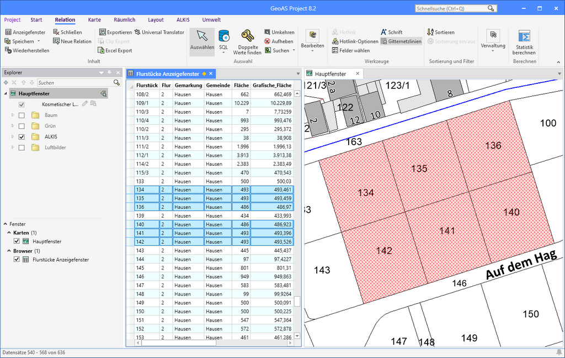Open the Speichern dropdown arrow
This screenshot has height=358, width=565.
[x=39, y=41]
